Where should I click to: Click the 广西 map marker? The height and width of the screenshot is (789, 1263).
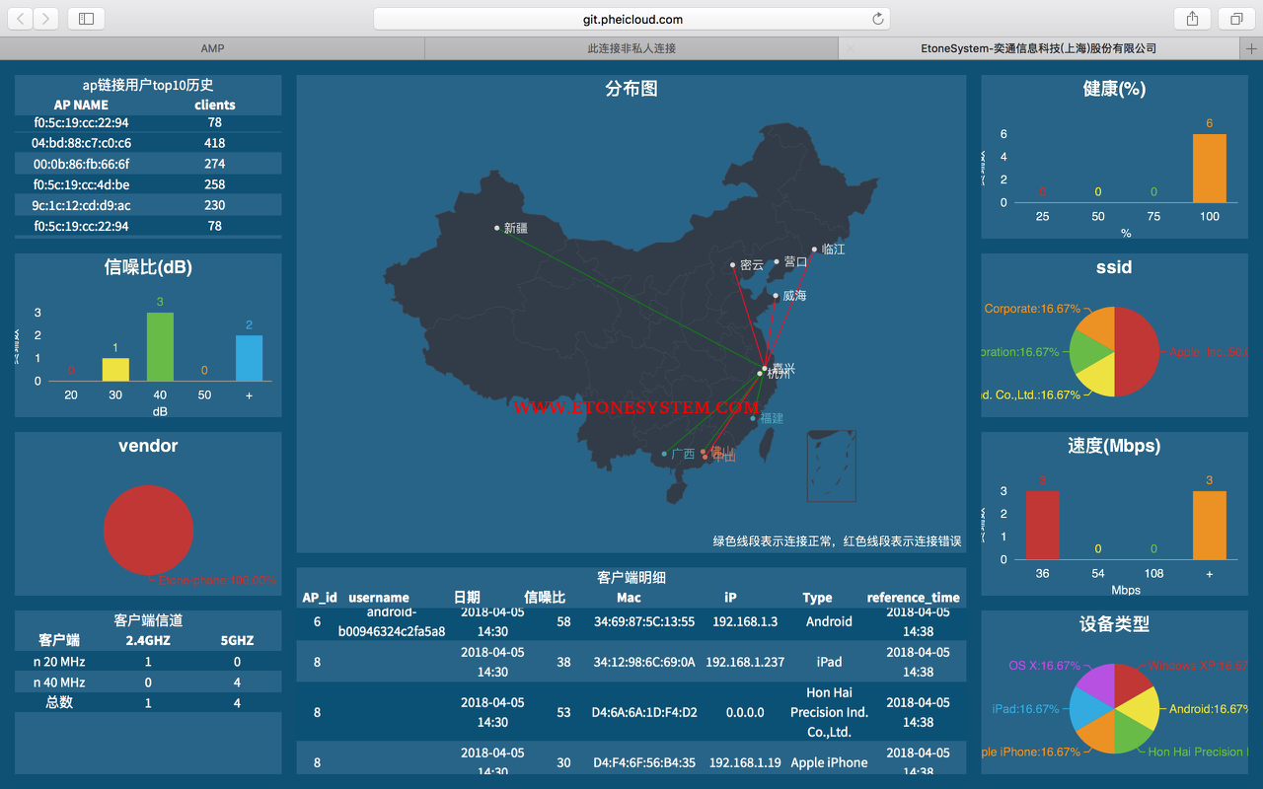click(x=664, y=454)
